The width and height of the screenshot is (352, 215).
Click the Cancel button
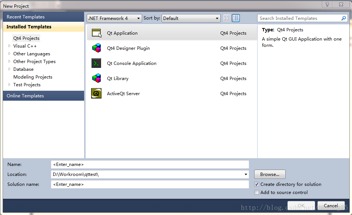(331, 205)
